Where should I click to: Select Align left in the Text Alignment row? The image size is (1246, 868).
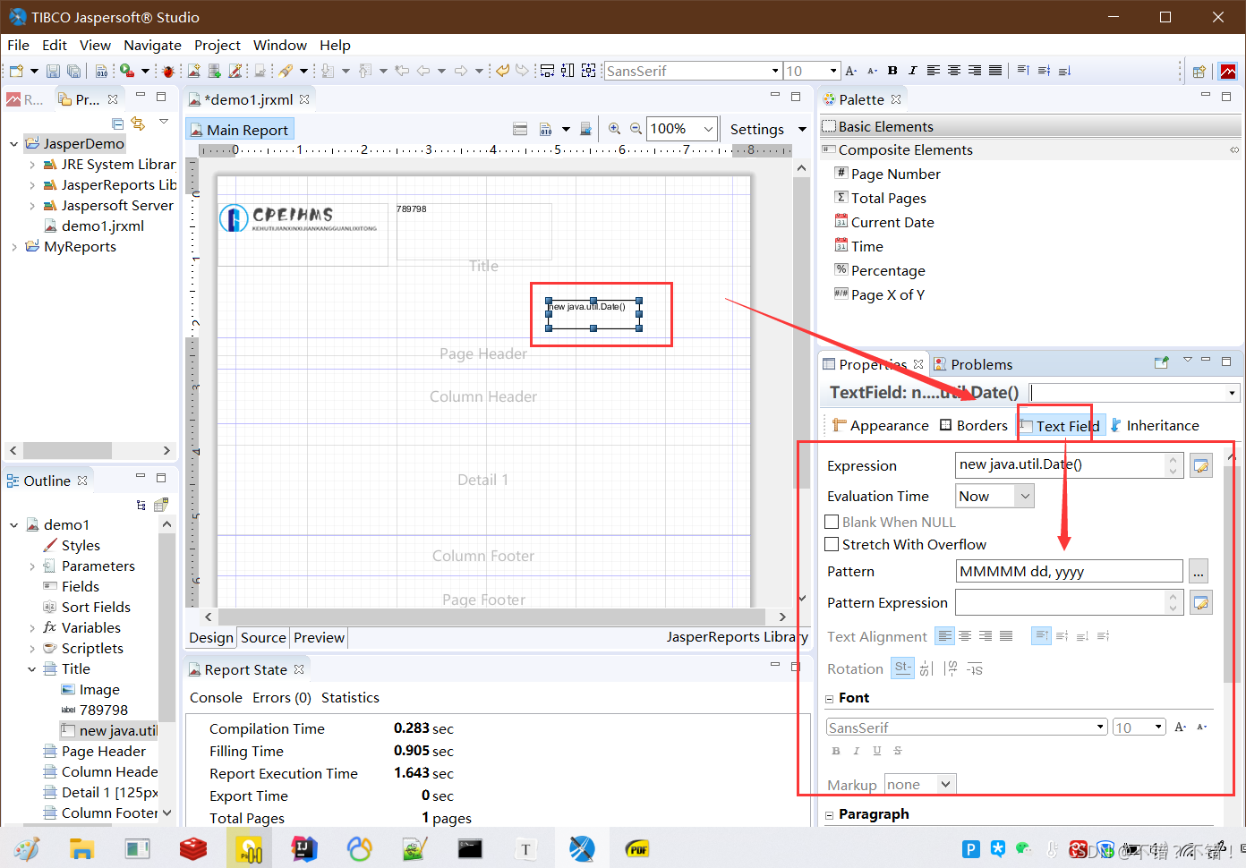[944, 636]
